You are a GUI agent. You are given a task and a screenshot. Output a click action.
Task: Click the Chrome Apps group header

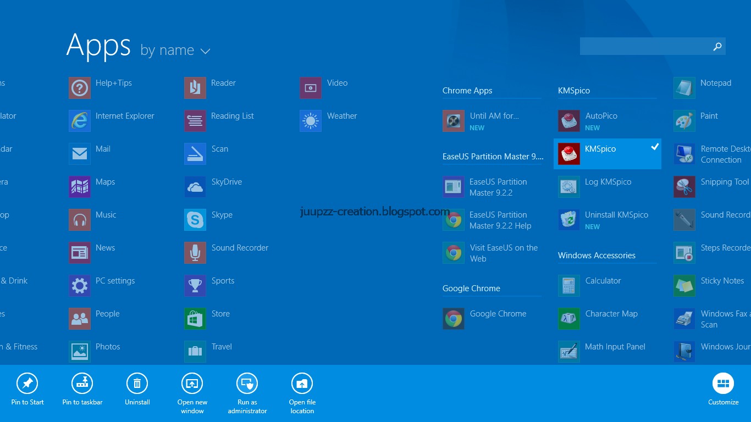467,91
